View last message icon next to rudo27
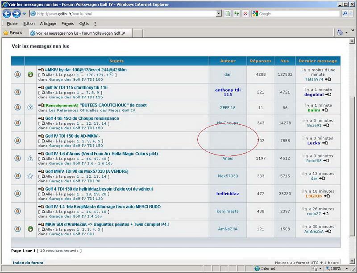 (x=325, y=214)
